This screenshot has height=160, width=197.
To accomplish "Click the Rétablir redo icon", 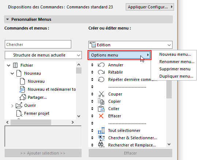I will [x=101, y=72].
